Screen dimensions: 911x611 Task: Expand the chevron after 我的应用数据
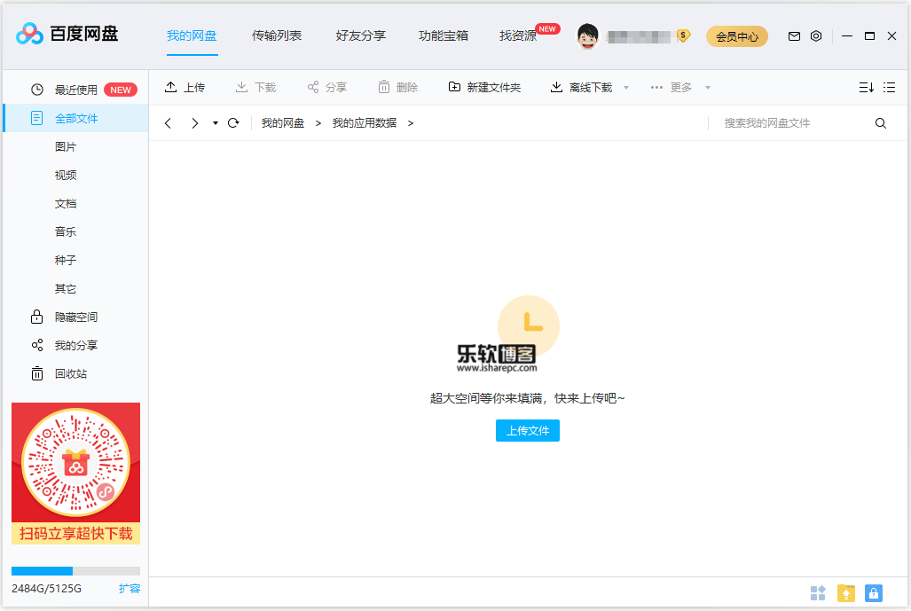click(x=410, y=123)
